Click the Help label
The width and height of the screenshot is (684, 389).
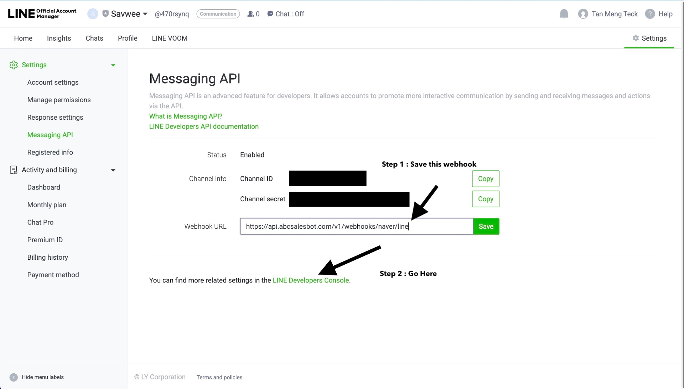click(x=665, y=14)
